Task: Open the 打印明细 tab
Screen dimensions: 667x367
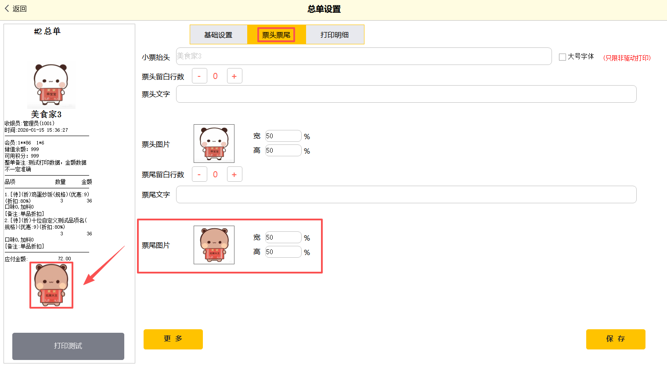Action: click(x=335, y=35)
